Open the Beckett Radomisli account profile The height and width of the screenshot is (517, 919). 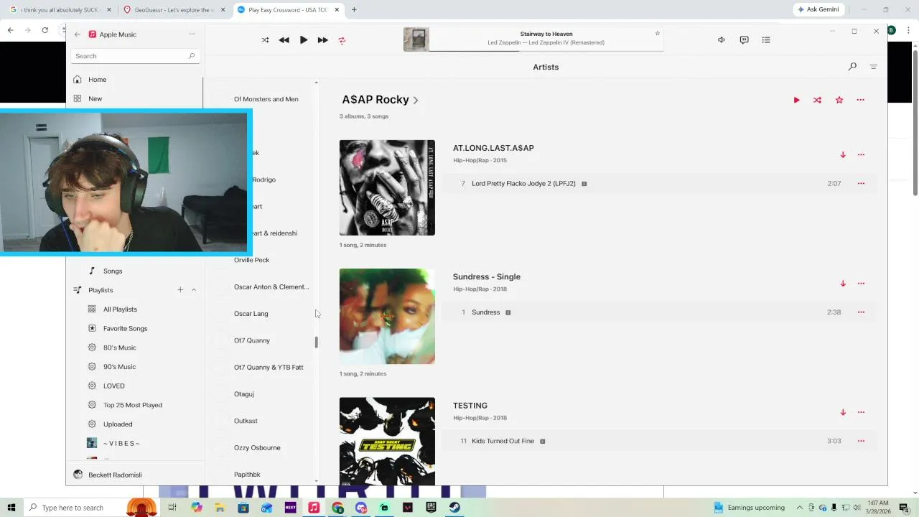(115, 475)
